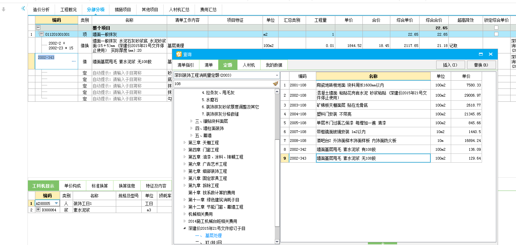The height and width of the screenshot is (245, 516).
Task: Click 编码 column header in main table
Action: 56,20
